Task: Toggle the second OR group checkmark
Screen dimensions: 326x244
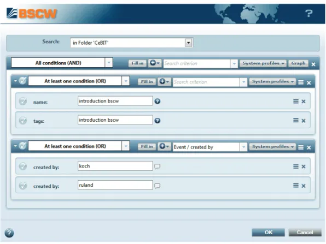Action: [x=22, y=146]
